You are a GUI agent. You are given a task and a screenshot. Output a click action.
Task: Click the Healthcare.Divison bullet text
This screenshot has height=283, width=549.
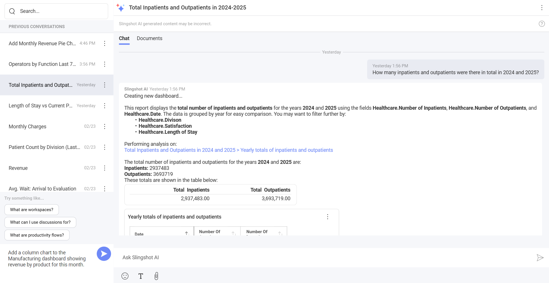160,120
